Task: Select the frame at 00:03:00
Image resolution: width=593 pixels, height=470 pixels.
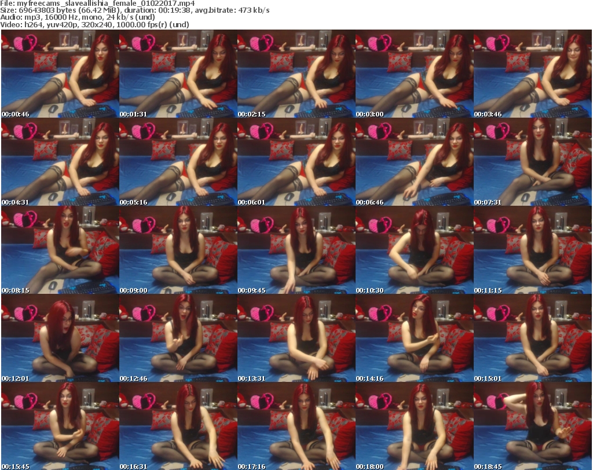Action: coord(415,74)
